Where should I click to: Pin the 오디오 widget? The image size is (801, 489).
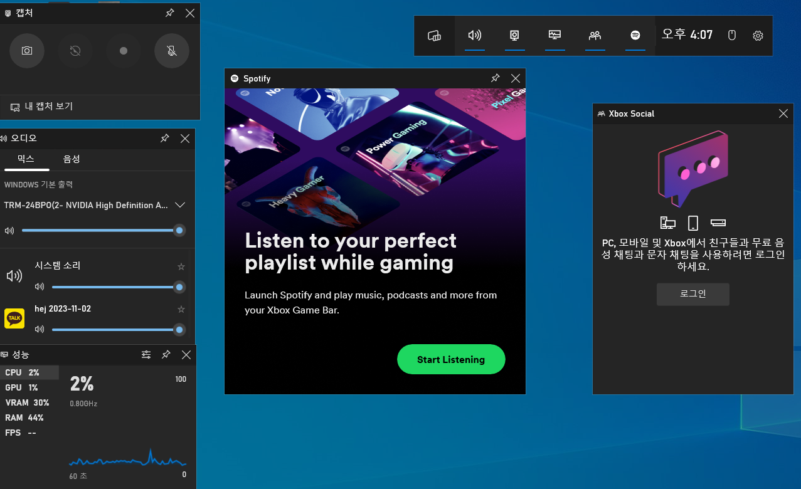pos(164,139)
